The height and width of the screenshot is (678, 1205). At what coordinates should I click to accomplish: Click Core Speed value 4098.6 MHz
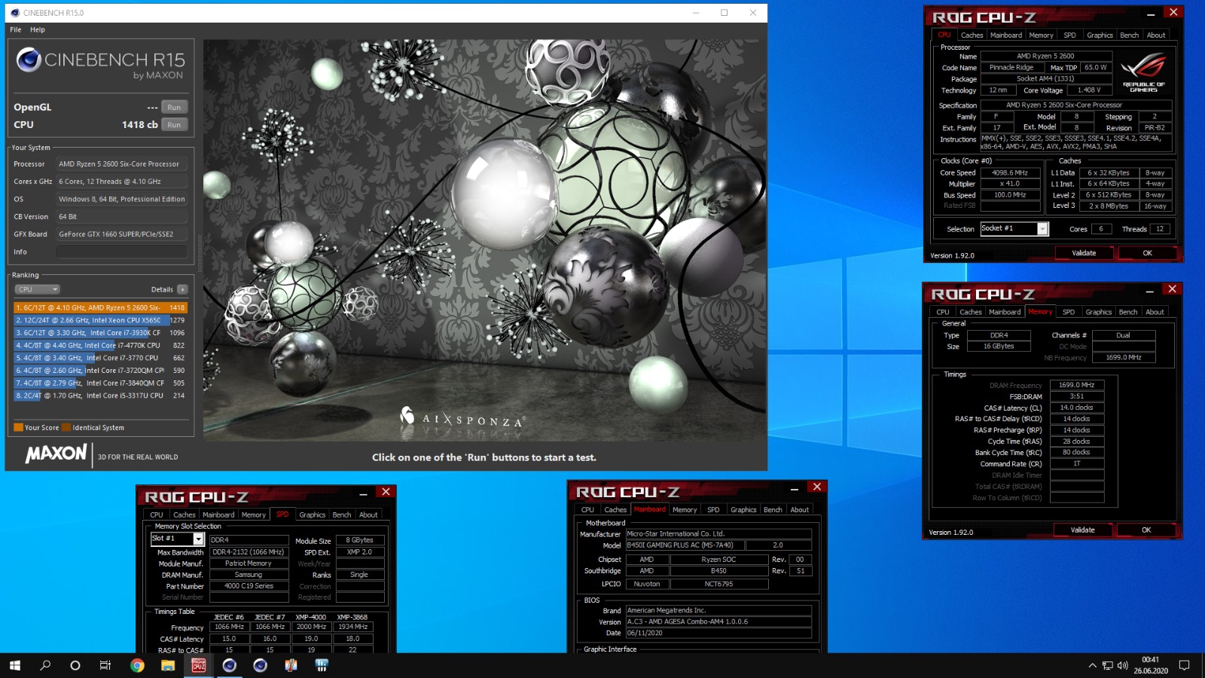pyautogui.click(x=1009, y=173)
